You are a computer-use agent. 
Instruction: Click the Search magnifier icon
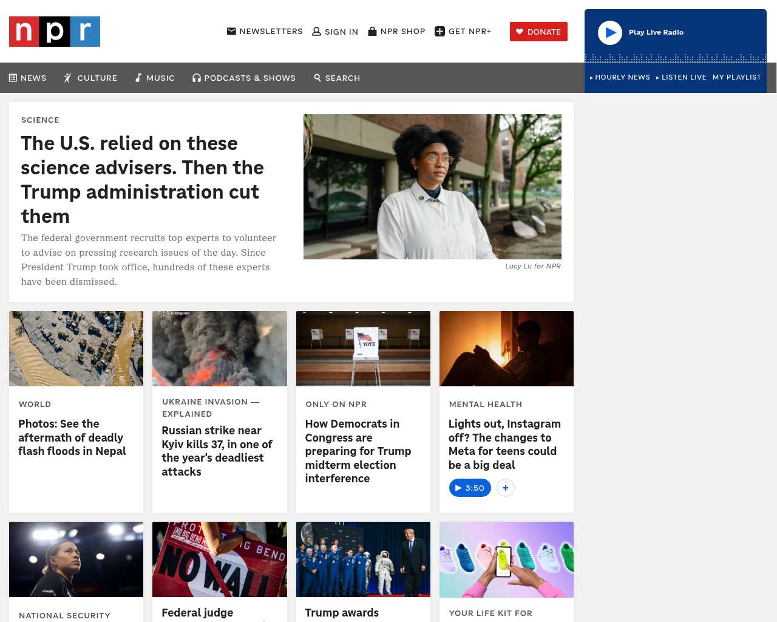pos(317,78)
